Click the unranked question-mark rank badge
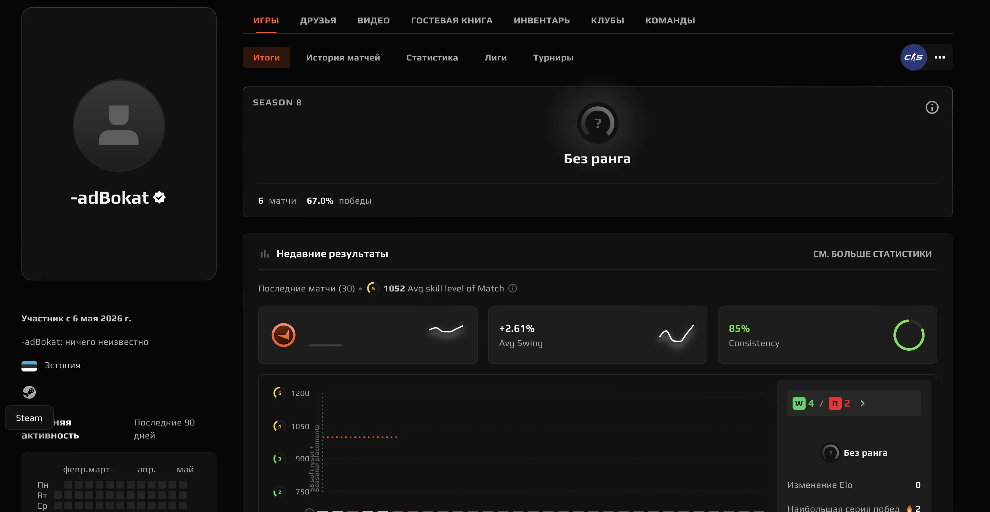Screen dimensions: 990x512 (x=598, y=123)
